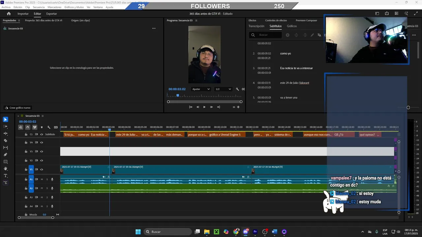Solo audio track A2

47,188
